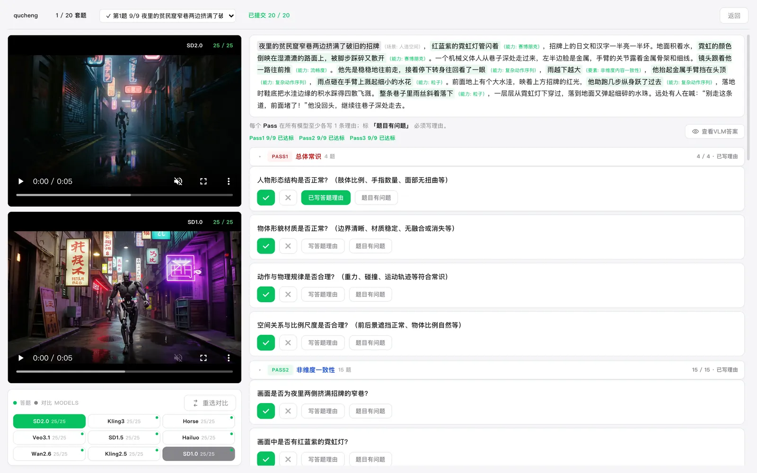Write reason for 物体形貌材质 question

tap(323, 246)
